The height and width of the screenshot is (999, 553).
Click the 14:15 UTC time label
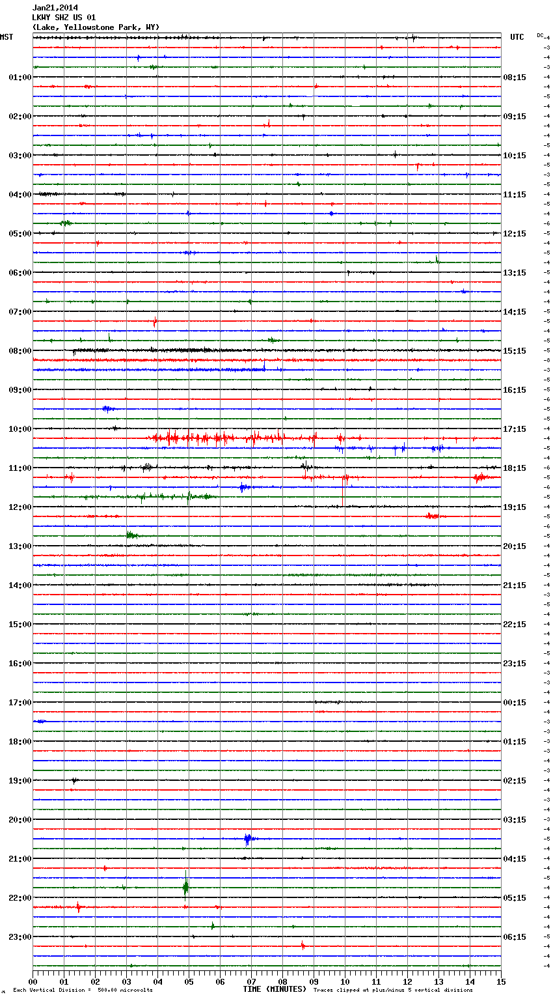(x=515, y=312)
